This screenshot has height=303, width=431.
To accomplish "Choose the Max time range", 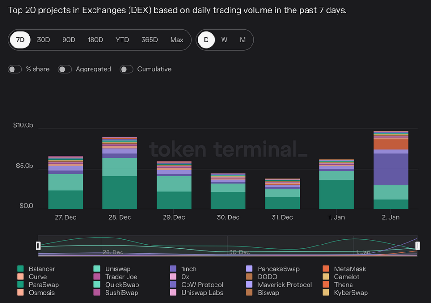I will [x=177, y=40].
